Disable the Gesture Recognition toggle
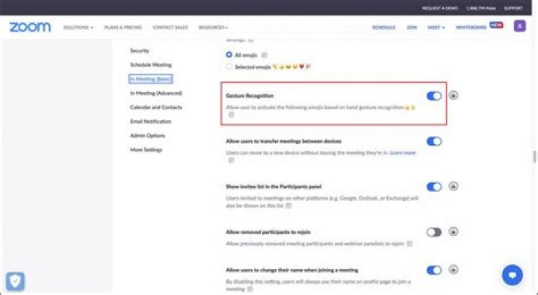538x295 pixels. 434,96
